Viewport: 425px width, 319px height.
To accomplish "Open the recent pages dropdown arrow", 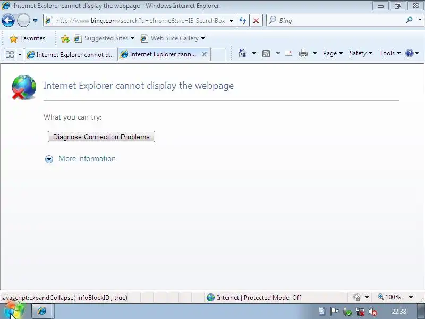I will [x=35, y=21].
